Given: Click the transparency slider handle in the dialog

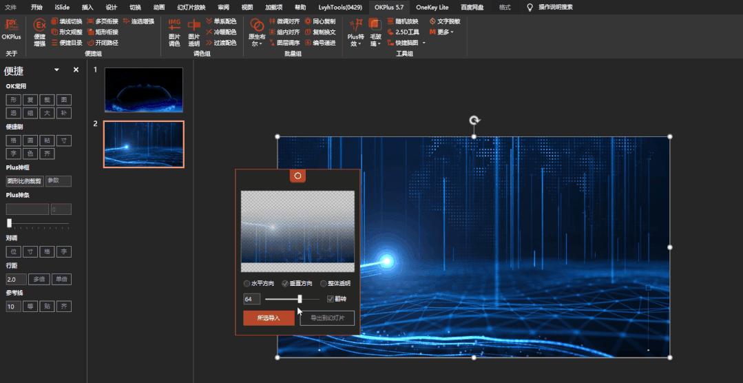Looking at the screenshot, I should [x=300, y=299].
